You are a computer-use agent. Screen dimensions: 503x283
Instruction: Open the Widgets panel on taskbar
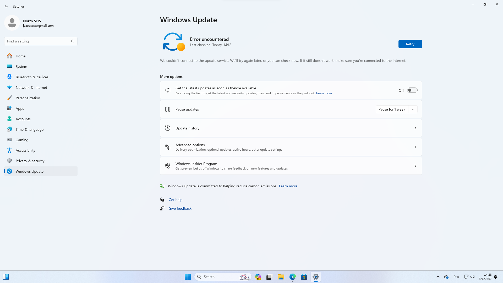click(6, 277)
